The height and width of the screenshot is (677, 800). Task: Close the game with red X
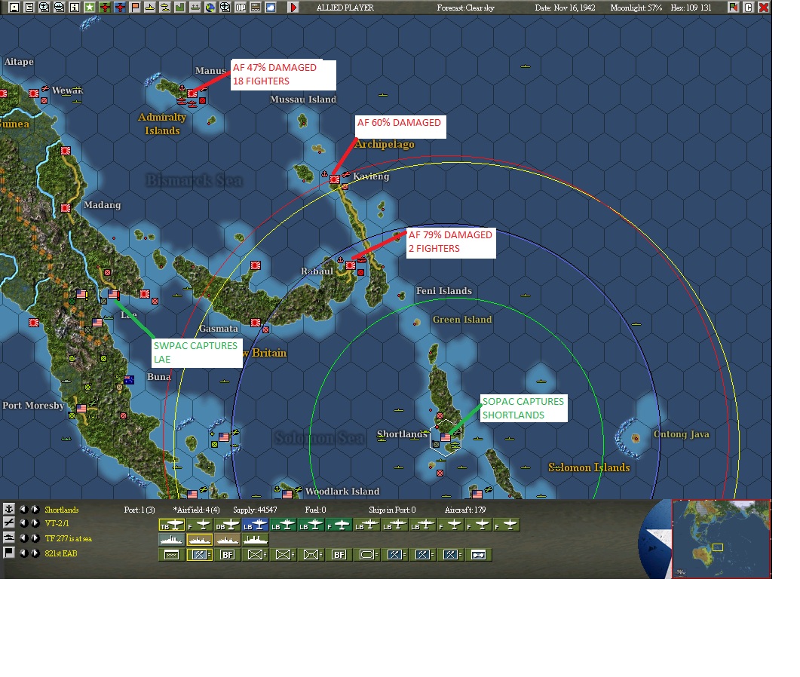click(x=764, y=7)
